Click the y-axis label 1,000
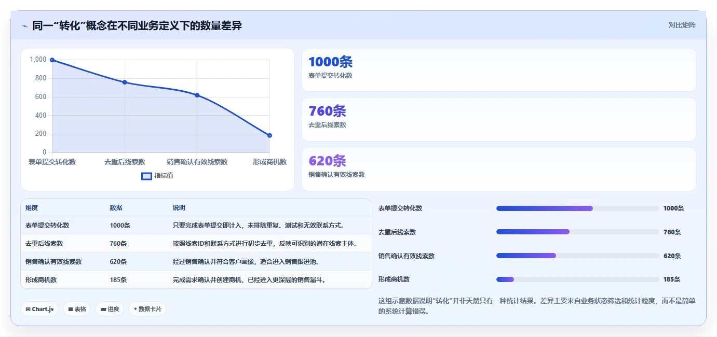 click(38, 60)
